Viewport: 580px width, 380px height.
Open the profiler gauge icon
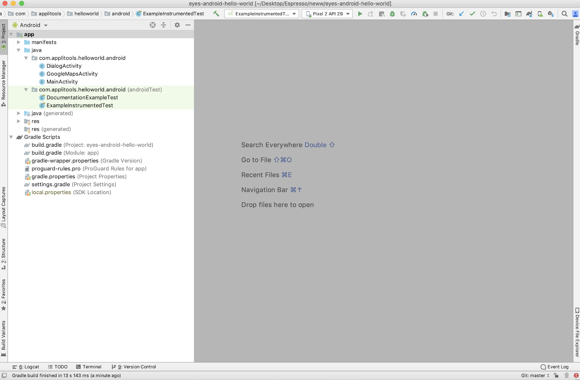click(414, 14)
